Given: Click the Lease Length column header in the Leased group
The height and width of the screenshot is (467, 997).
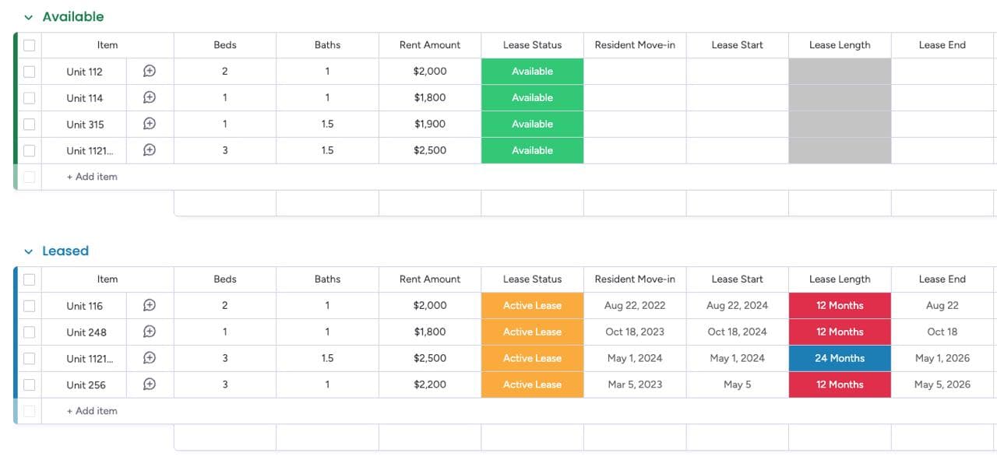Looking at the screenshot, I should point(840,279).
